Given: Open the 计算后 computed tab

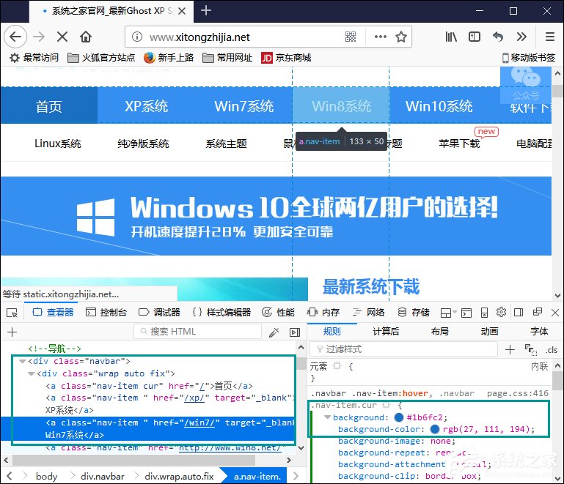Looking at the screenshot, I should tap(386, 332).
